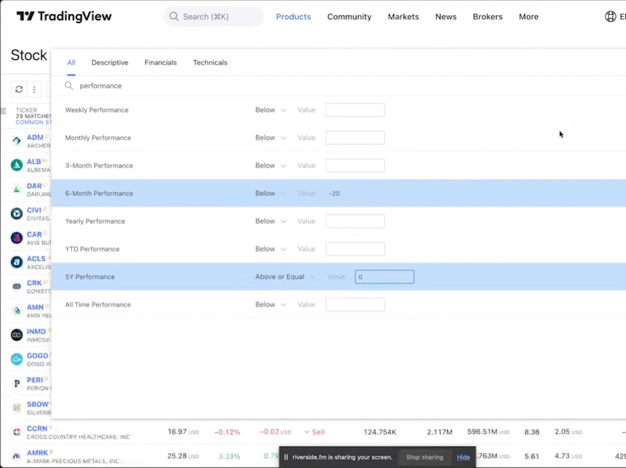Expand the 5Y Performance 'Above or Equal' dropdown
This screenshot has width=626, height=468.
click(x=285, y=277)
